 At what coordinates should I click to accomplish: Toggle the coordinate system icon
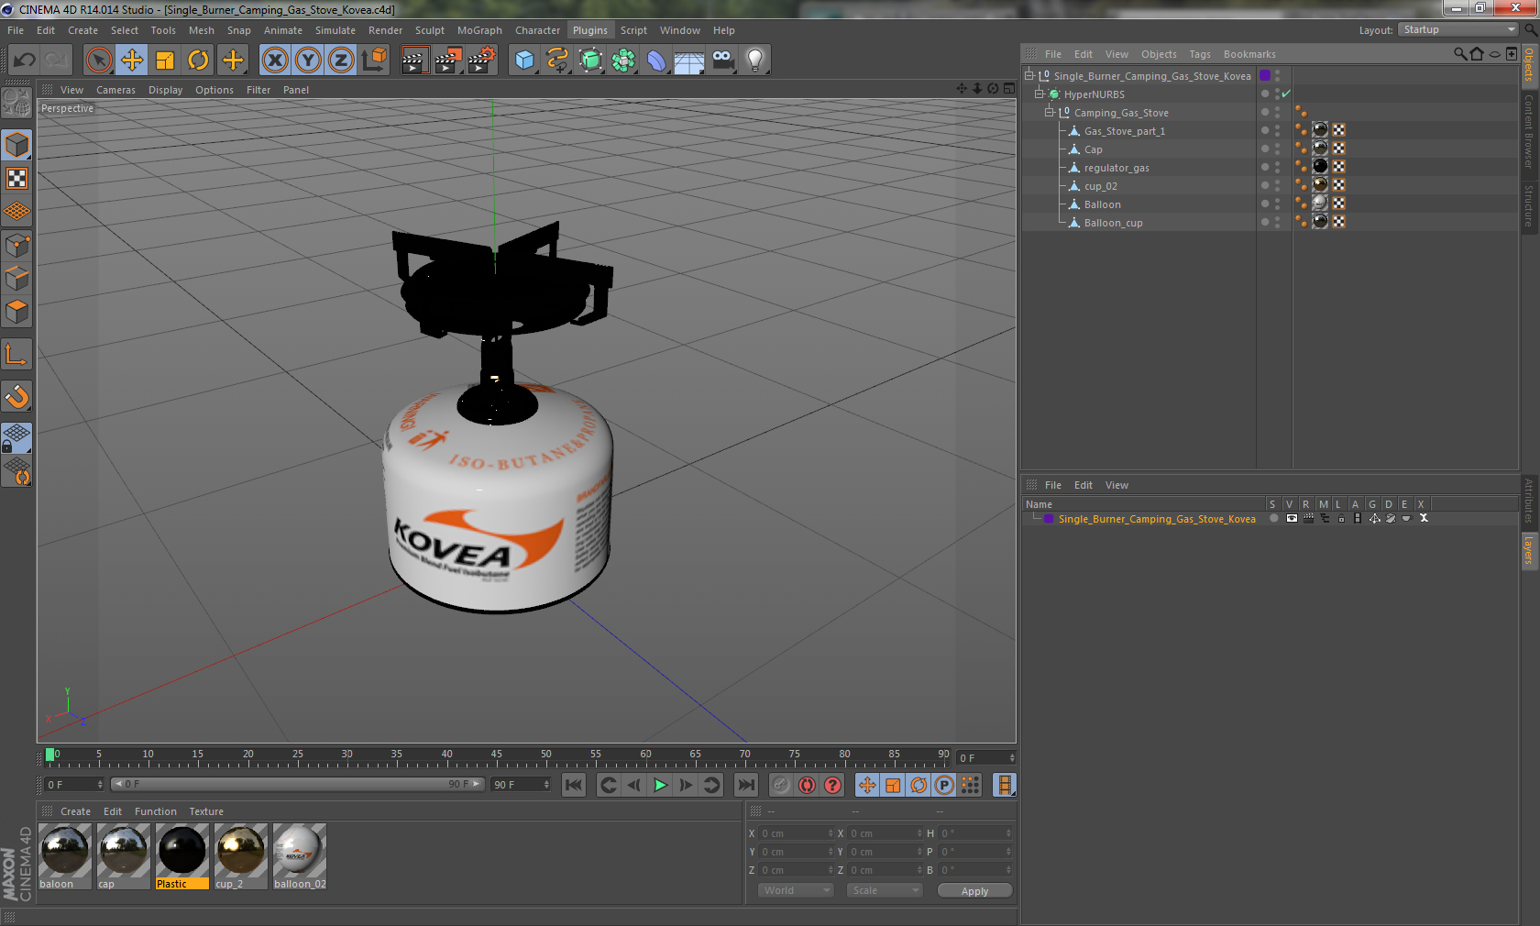pos(374,61)
